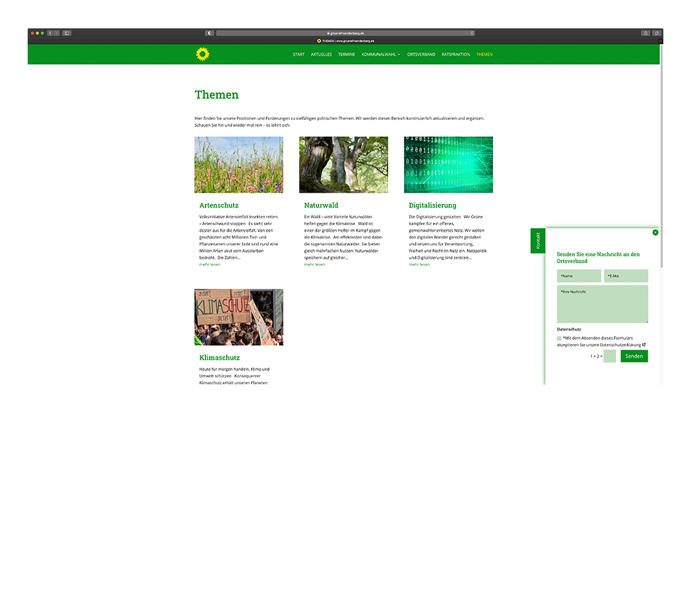Click 'mehr lesen' under Naturwald
The image size is (691, 600).
[x=314, y=265]
